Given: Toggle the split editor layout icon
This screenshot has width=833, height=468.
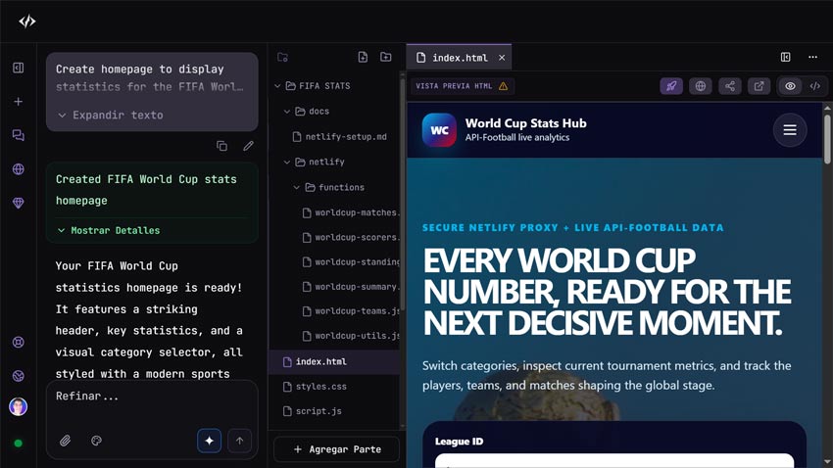Looking at the screenshot, I should click(x=786, y=58).
